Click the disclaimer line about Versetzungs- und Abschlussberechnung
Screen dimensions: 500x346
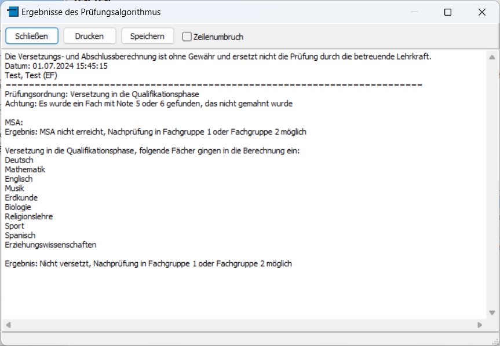click(x=218, y=57)
